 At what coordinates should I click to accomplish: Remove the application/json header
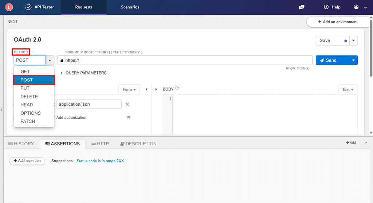[127, 104]
